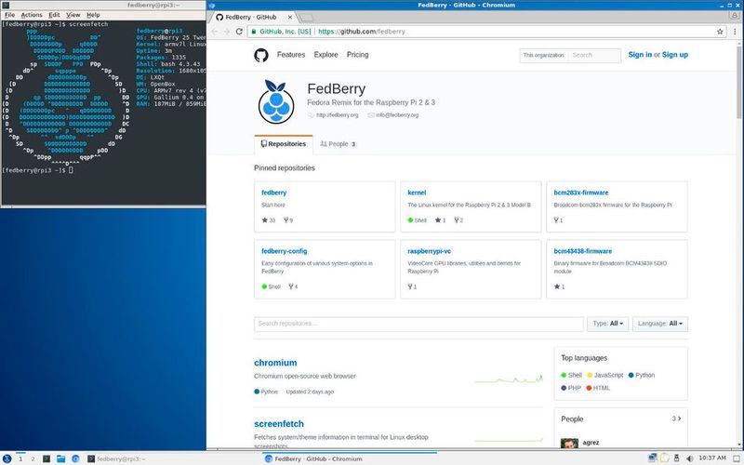Filter by Python in Top languages

coord(642,375)
